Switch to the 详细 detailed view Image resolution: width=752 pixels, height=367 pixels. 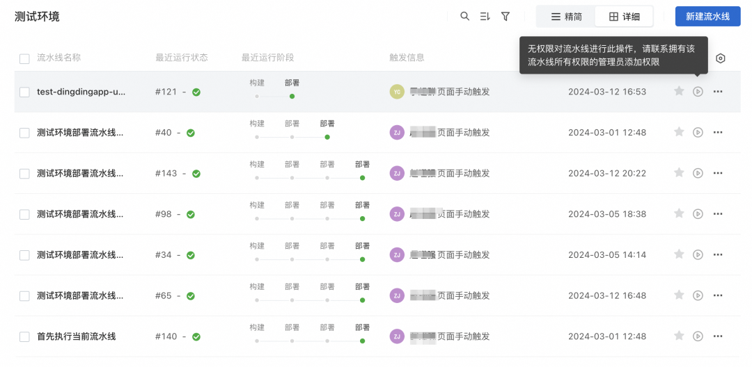tap(624, 17)
